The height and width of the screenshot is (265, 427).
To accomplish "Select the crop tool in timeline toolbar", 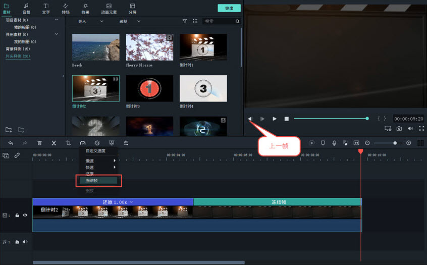I will pyautogui.click(x=68, y=143).
